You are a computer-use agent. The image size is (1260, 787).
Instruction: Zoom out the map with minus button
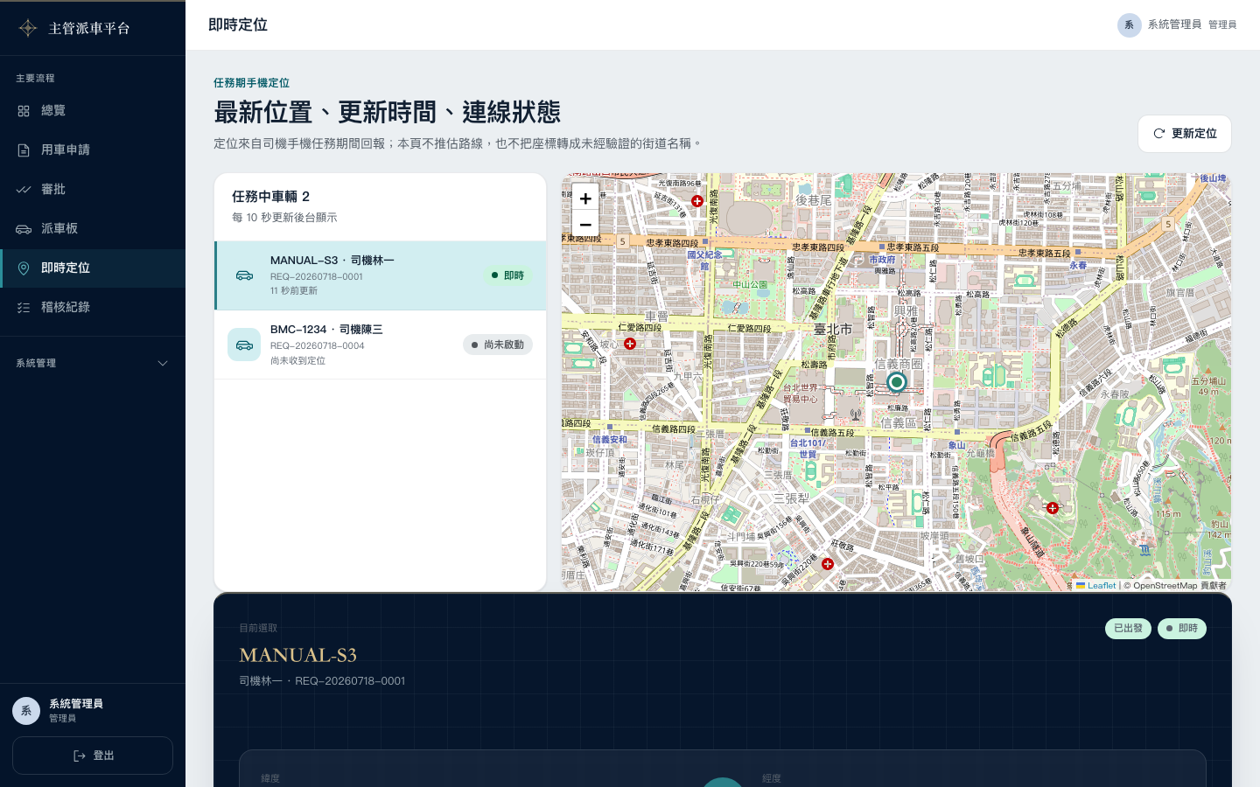pos(585,225)
